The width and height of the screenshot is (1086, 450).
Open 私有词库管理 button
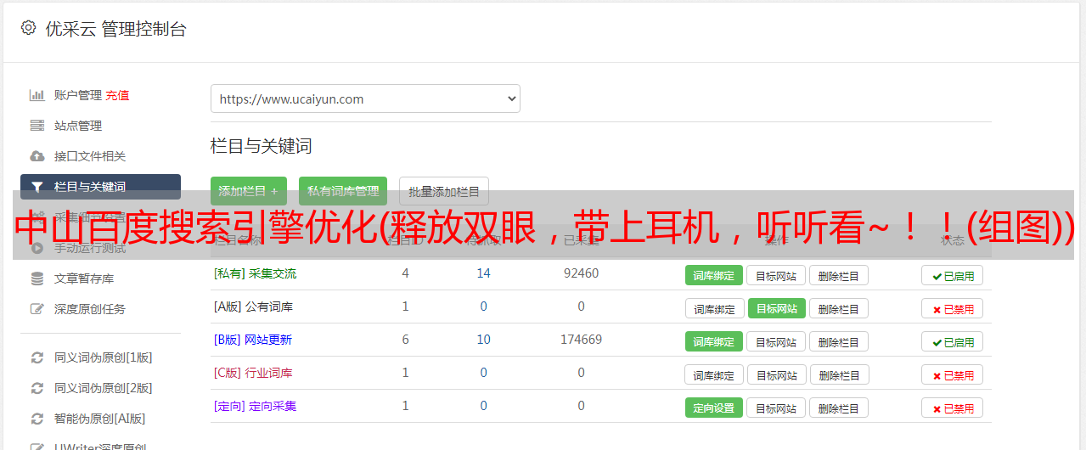[343, 191]
